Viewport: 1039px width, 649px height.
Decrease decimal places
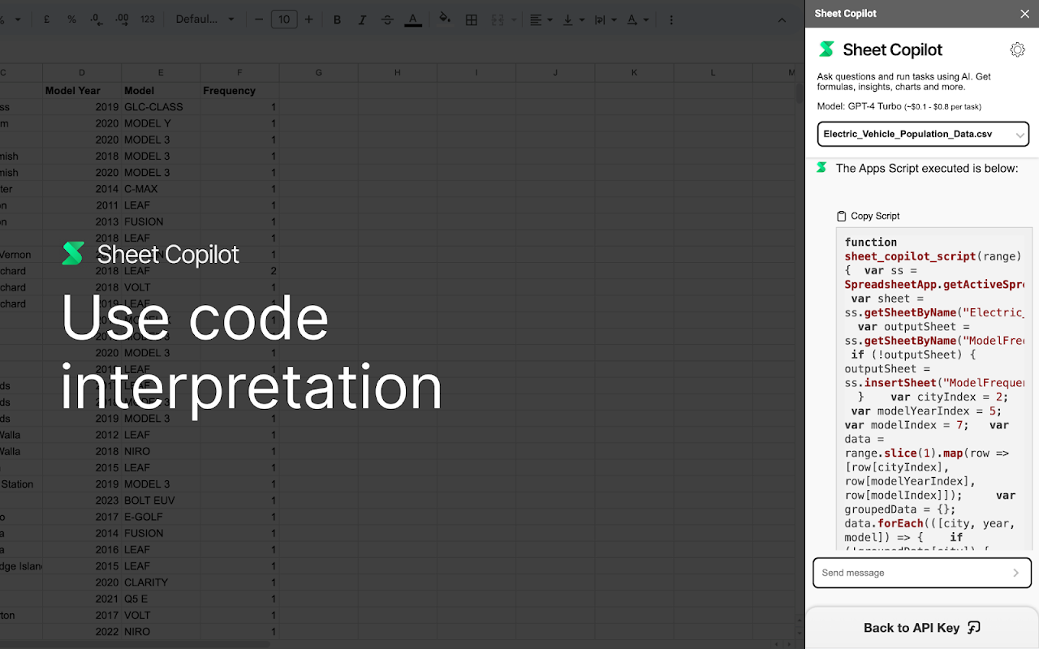click(x=97, y=19)
